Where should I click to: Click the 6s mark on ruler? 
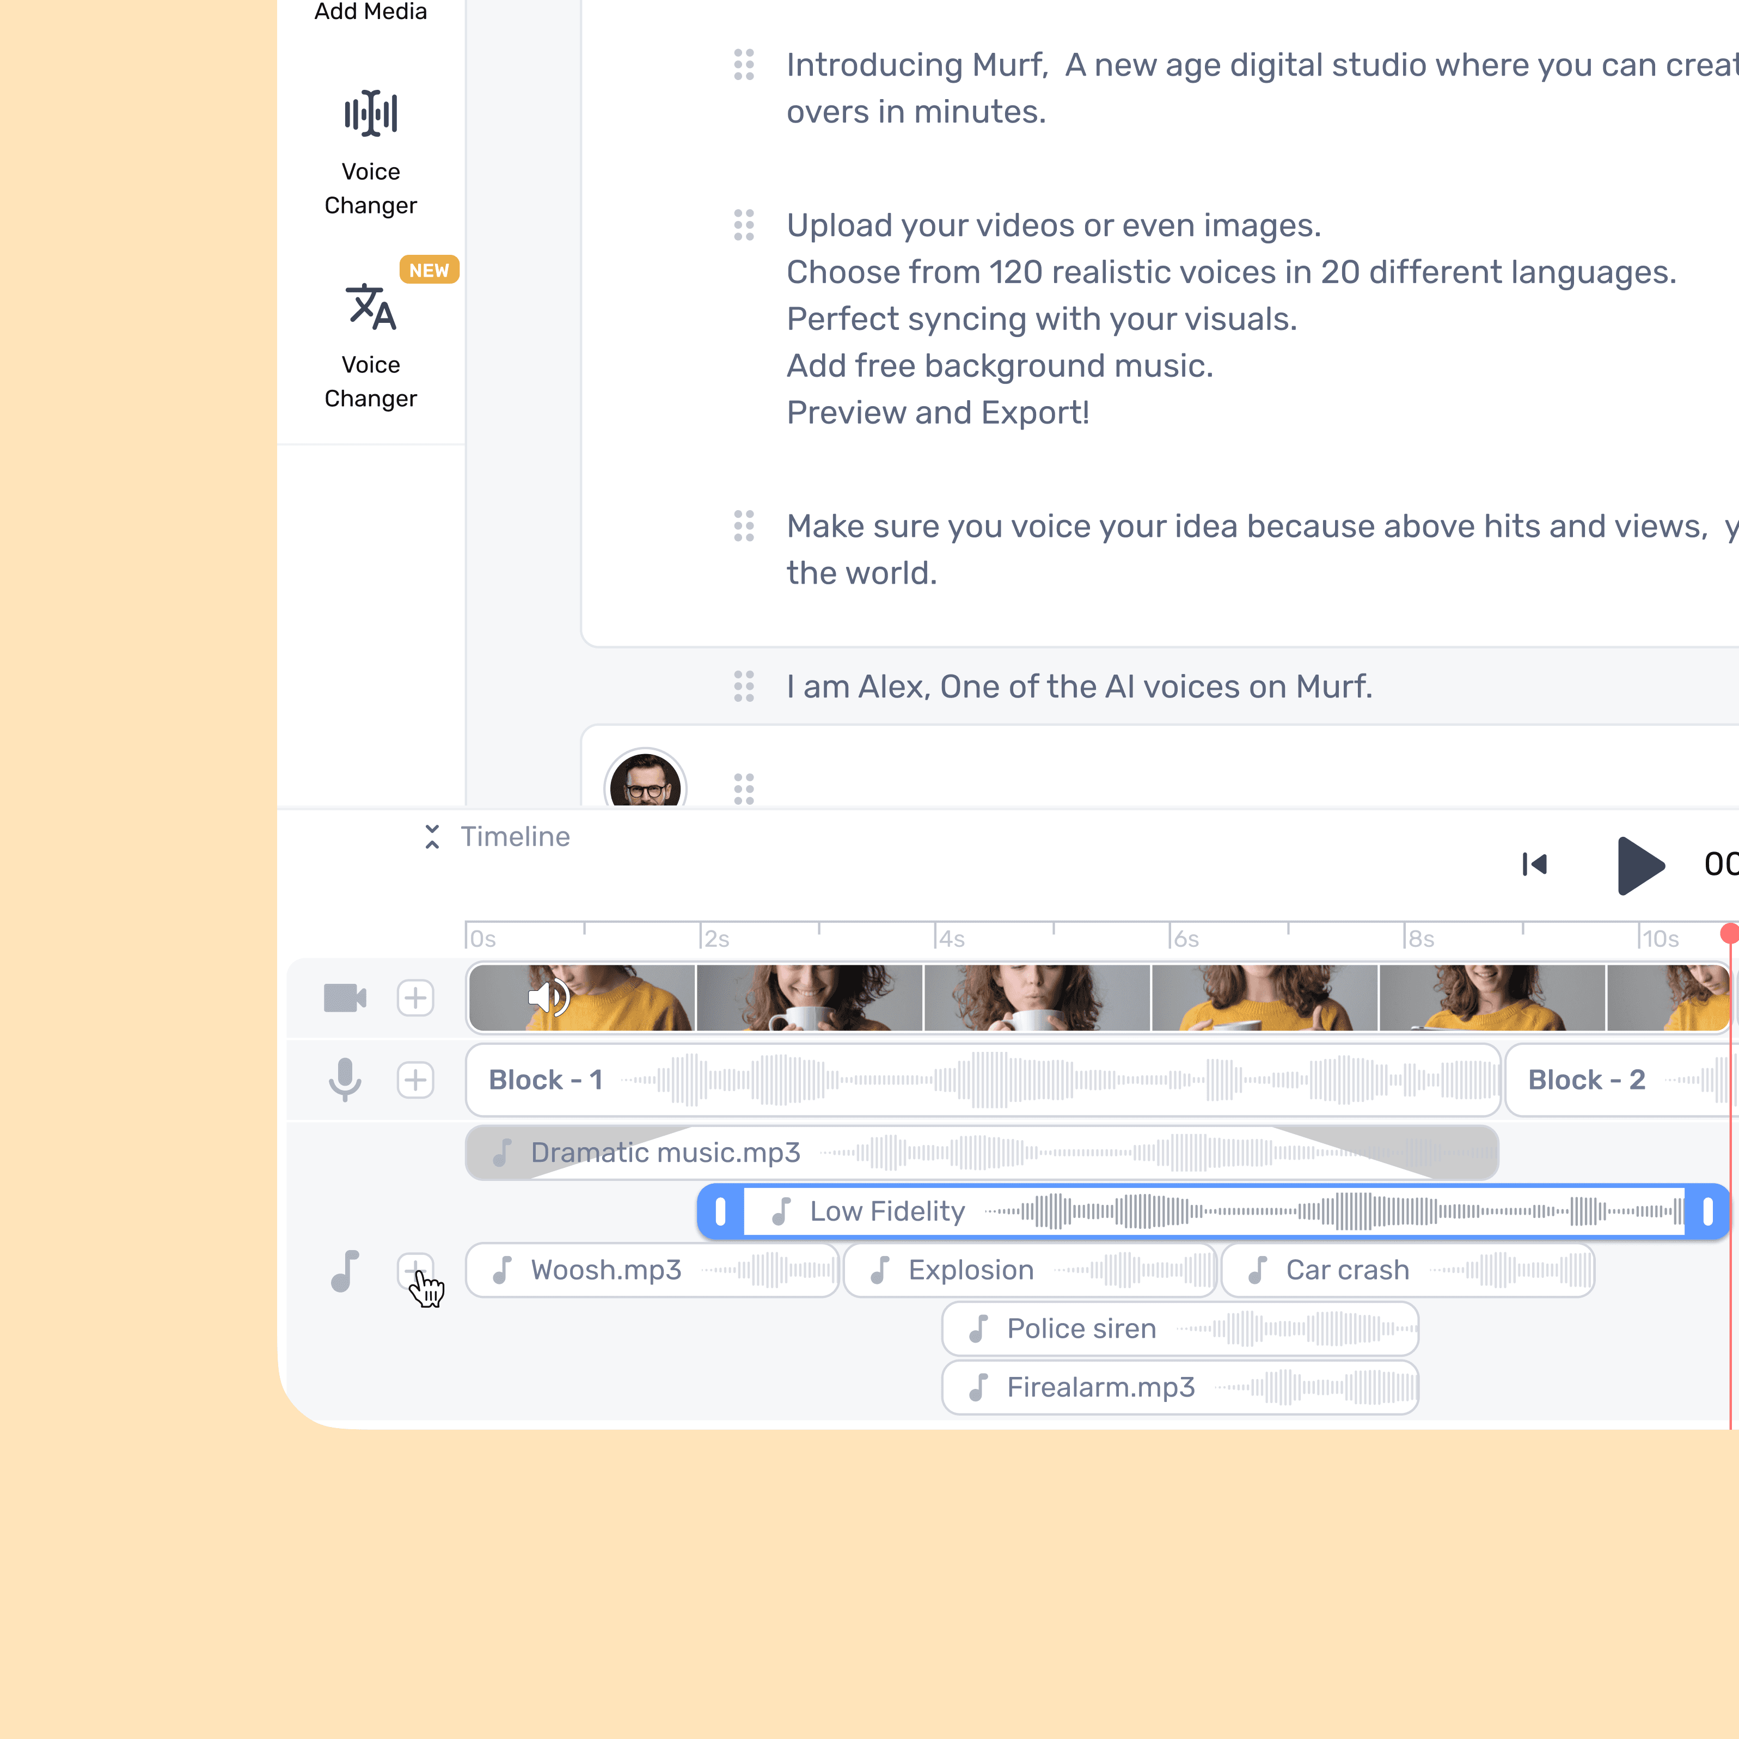tap(1186, 939)
